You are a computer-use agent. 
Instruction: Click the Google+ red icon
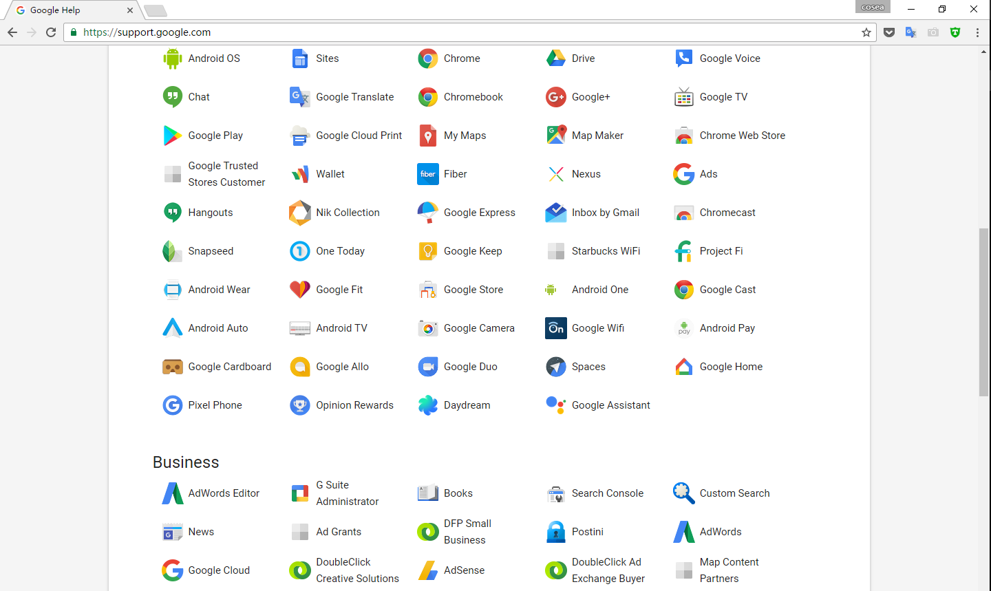coord(556,97)
